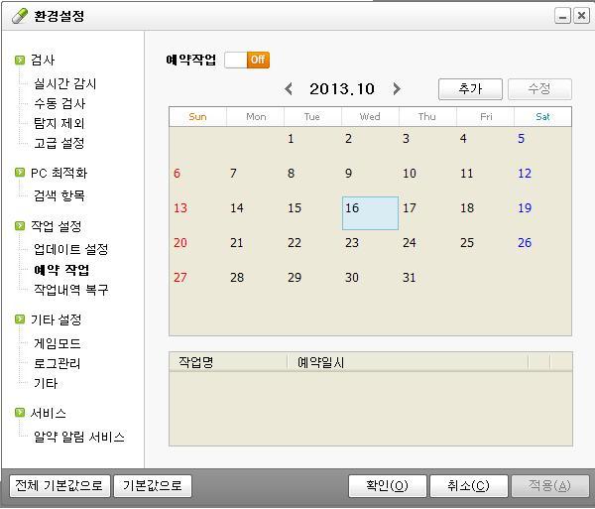Go to next month arrow
Screen dimensions: 595x509
[x=396, y=89]
